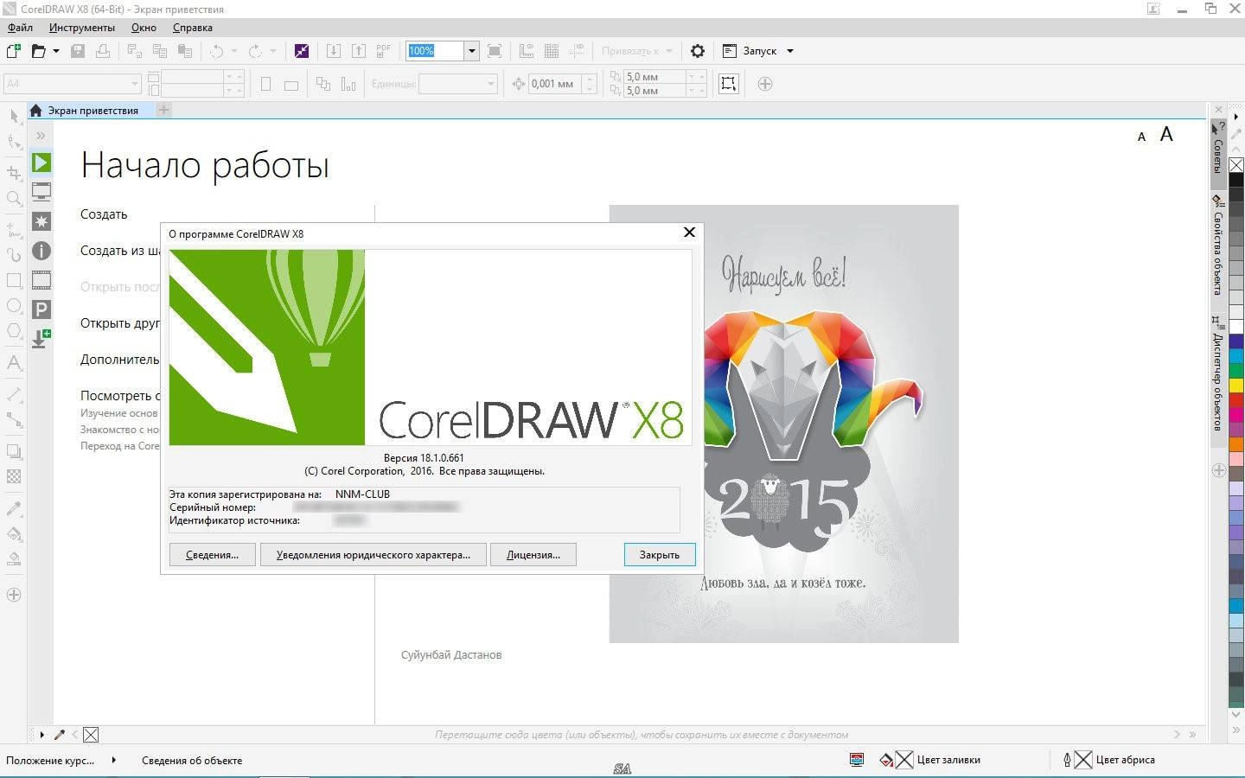The width and height of the screenshot is (1245, 778).
Task: Open the info circle welcome icon
Action: coord(41,251)
